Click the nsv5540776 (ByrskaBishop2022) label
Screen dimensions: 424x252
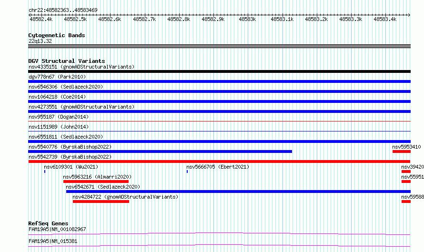(x=70, y=147)
